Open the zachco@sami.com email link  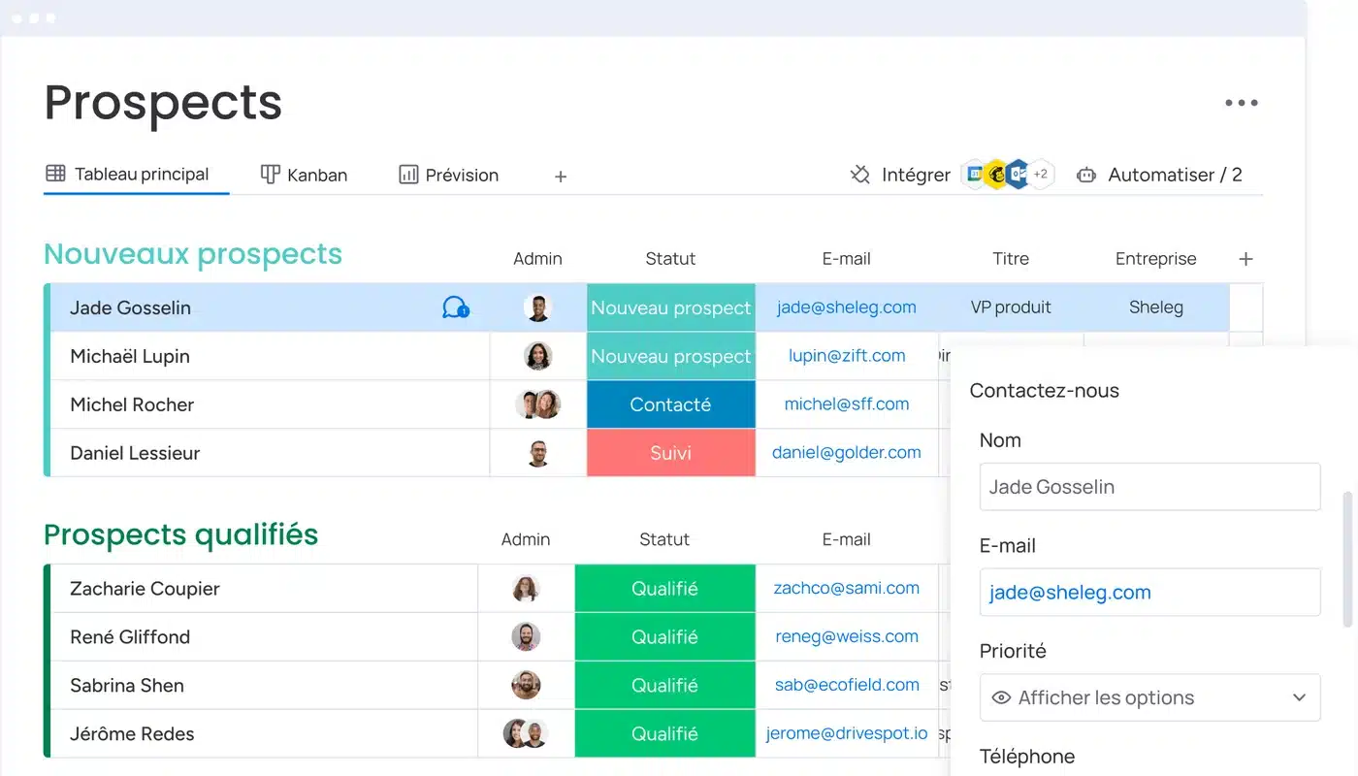point(847,589)
